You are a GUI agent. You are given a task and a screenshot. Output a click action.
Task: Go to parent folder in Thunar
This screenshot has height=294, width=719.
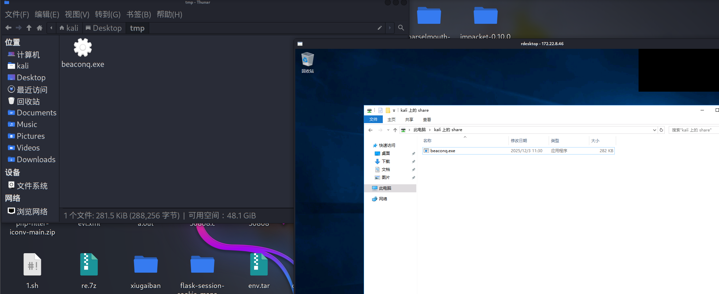point(29,28)
